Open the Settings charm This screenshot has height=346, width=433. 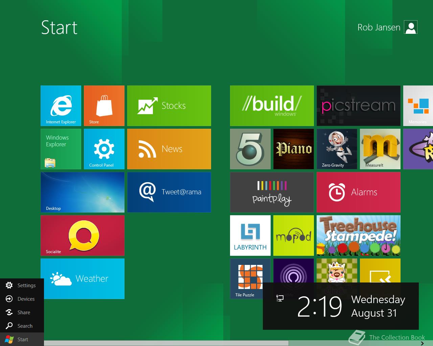pos(22,286)
